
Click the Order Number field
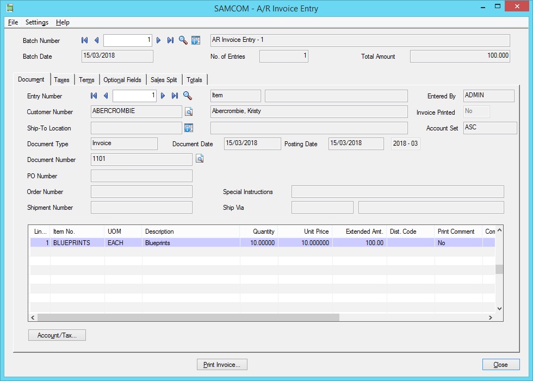click(x=141, y=191)
